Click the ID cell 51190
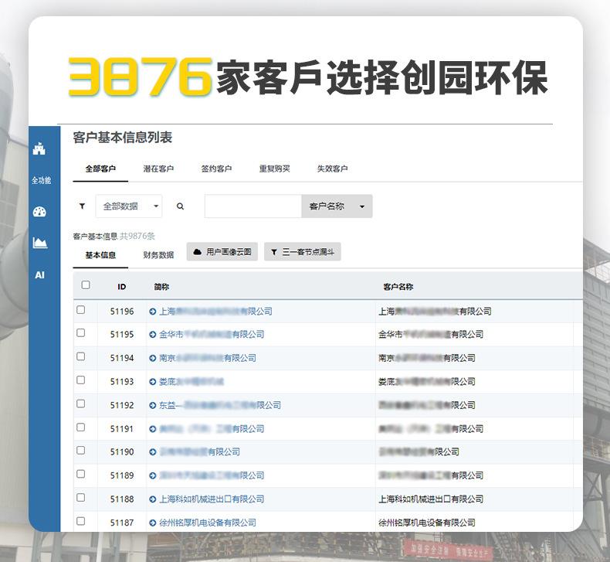 coord(122,451)
